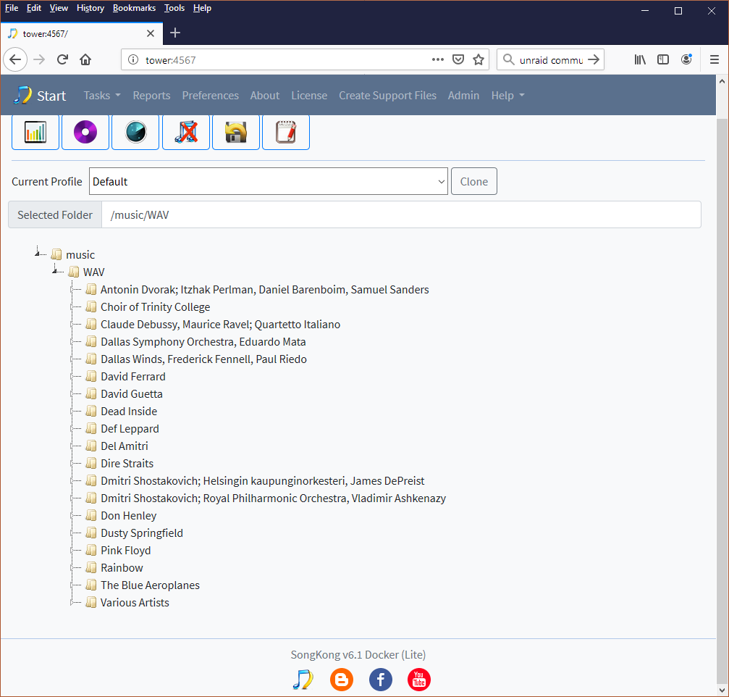
Task: Open the Firefox Library icon
Action: click(x=640, y=59)
